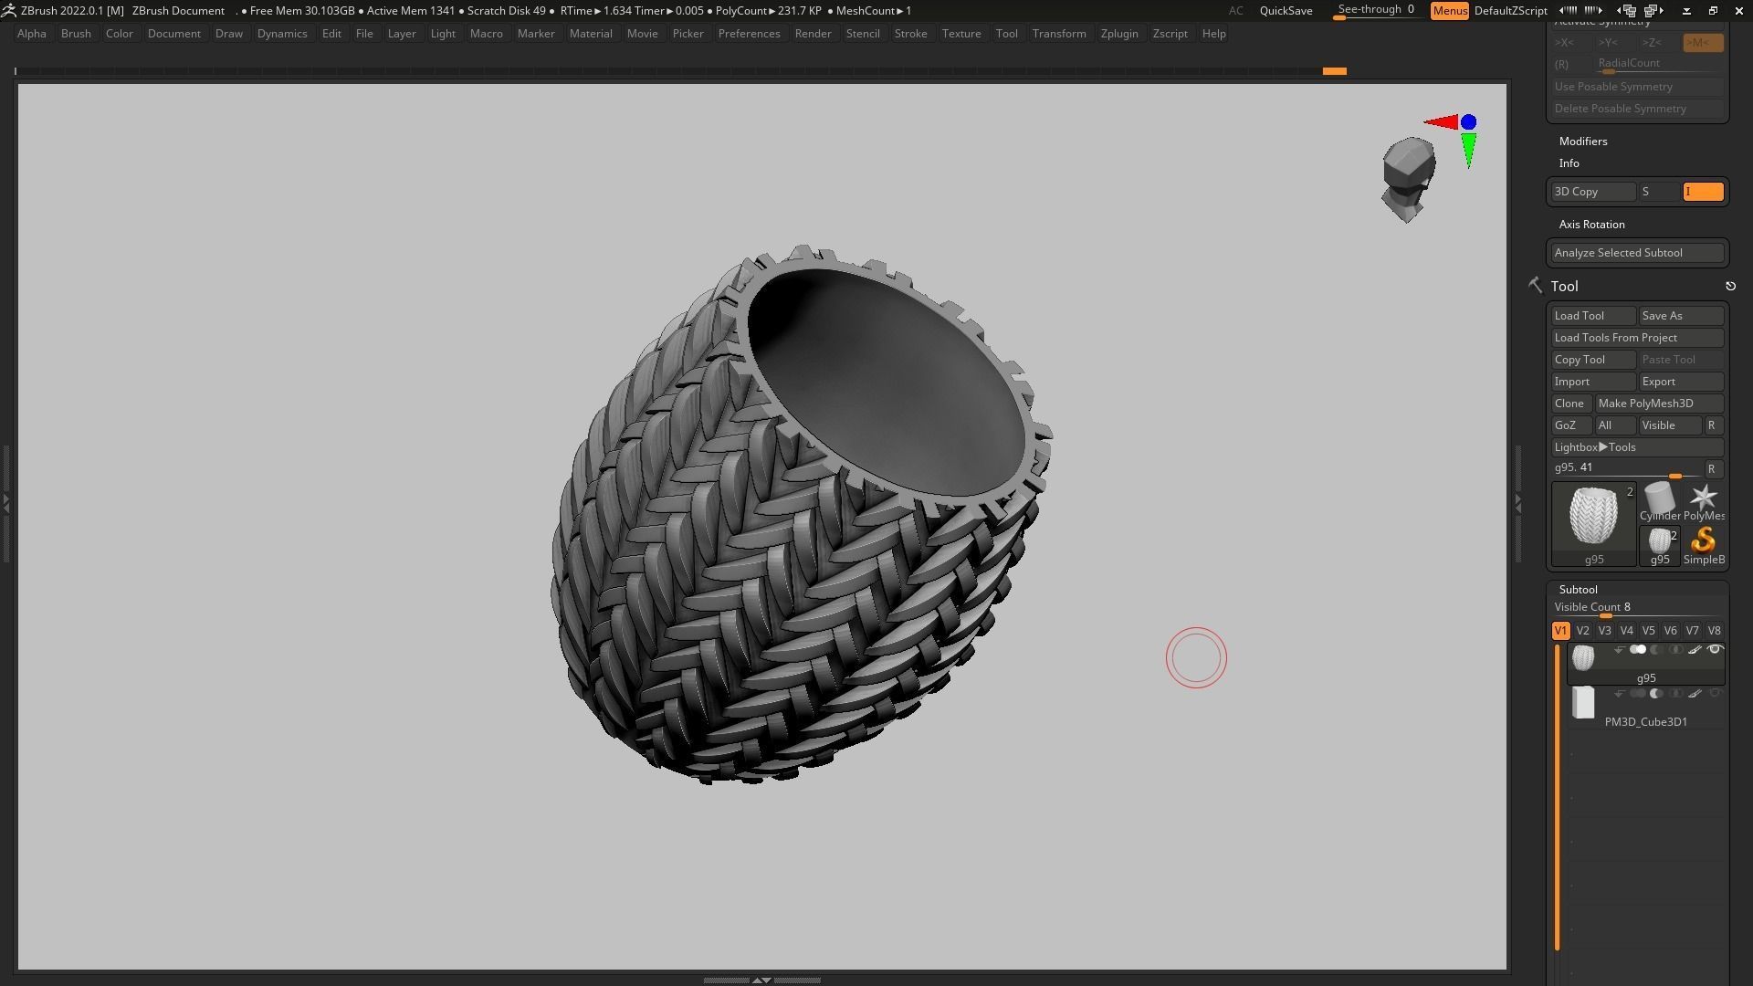Open the Zplugin menu
Screen dimensions: 1753x986
click(x=1118, y=34)
